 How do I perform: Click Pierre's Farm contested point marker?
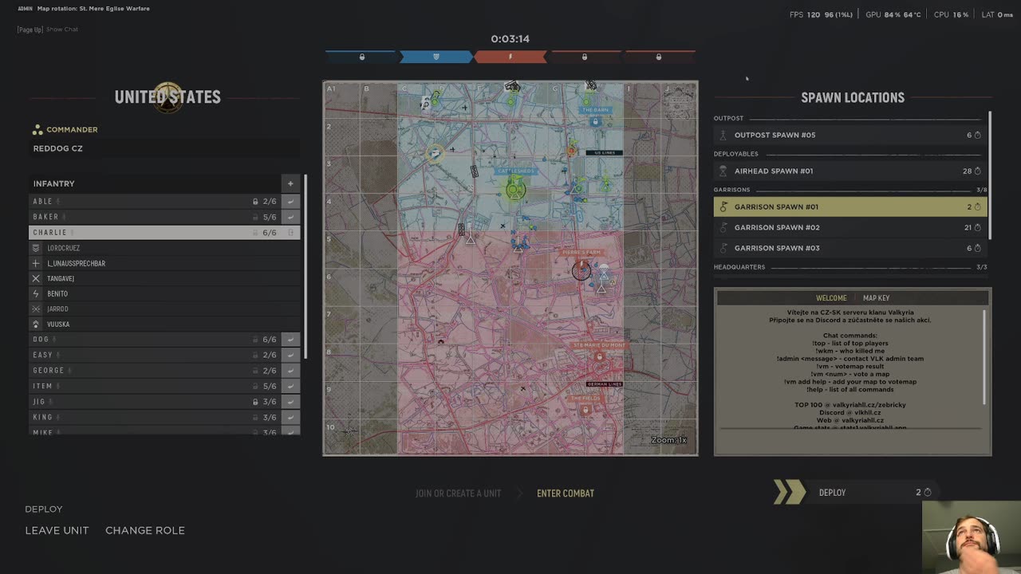581,270
